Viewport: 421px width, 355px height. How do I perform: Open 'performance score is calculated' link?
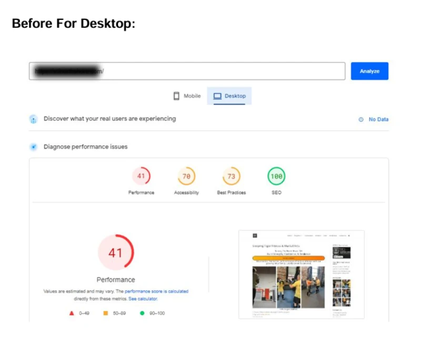point(156,291)
